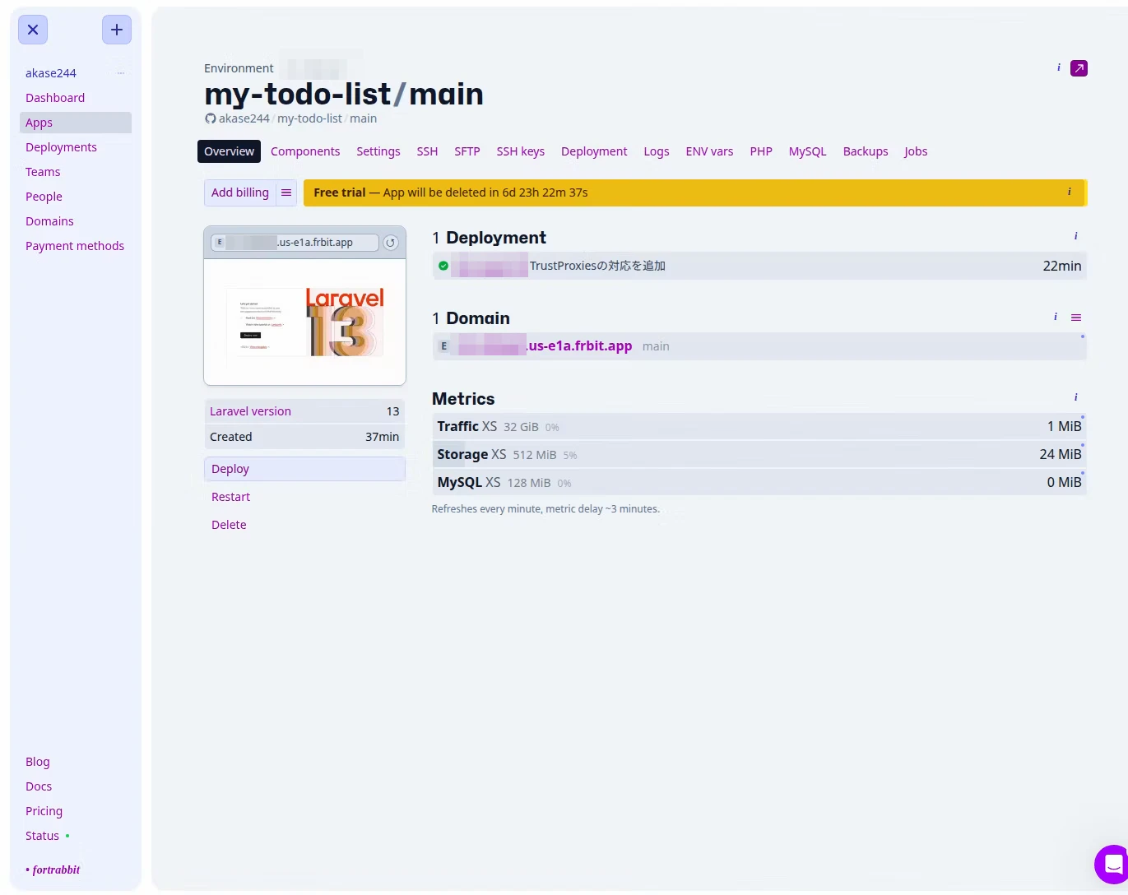The image size is (1128, 895).
Task: Click the Delete action
Action: (x=229, y=525)
